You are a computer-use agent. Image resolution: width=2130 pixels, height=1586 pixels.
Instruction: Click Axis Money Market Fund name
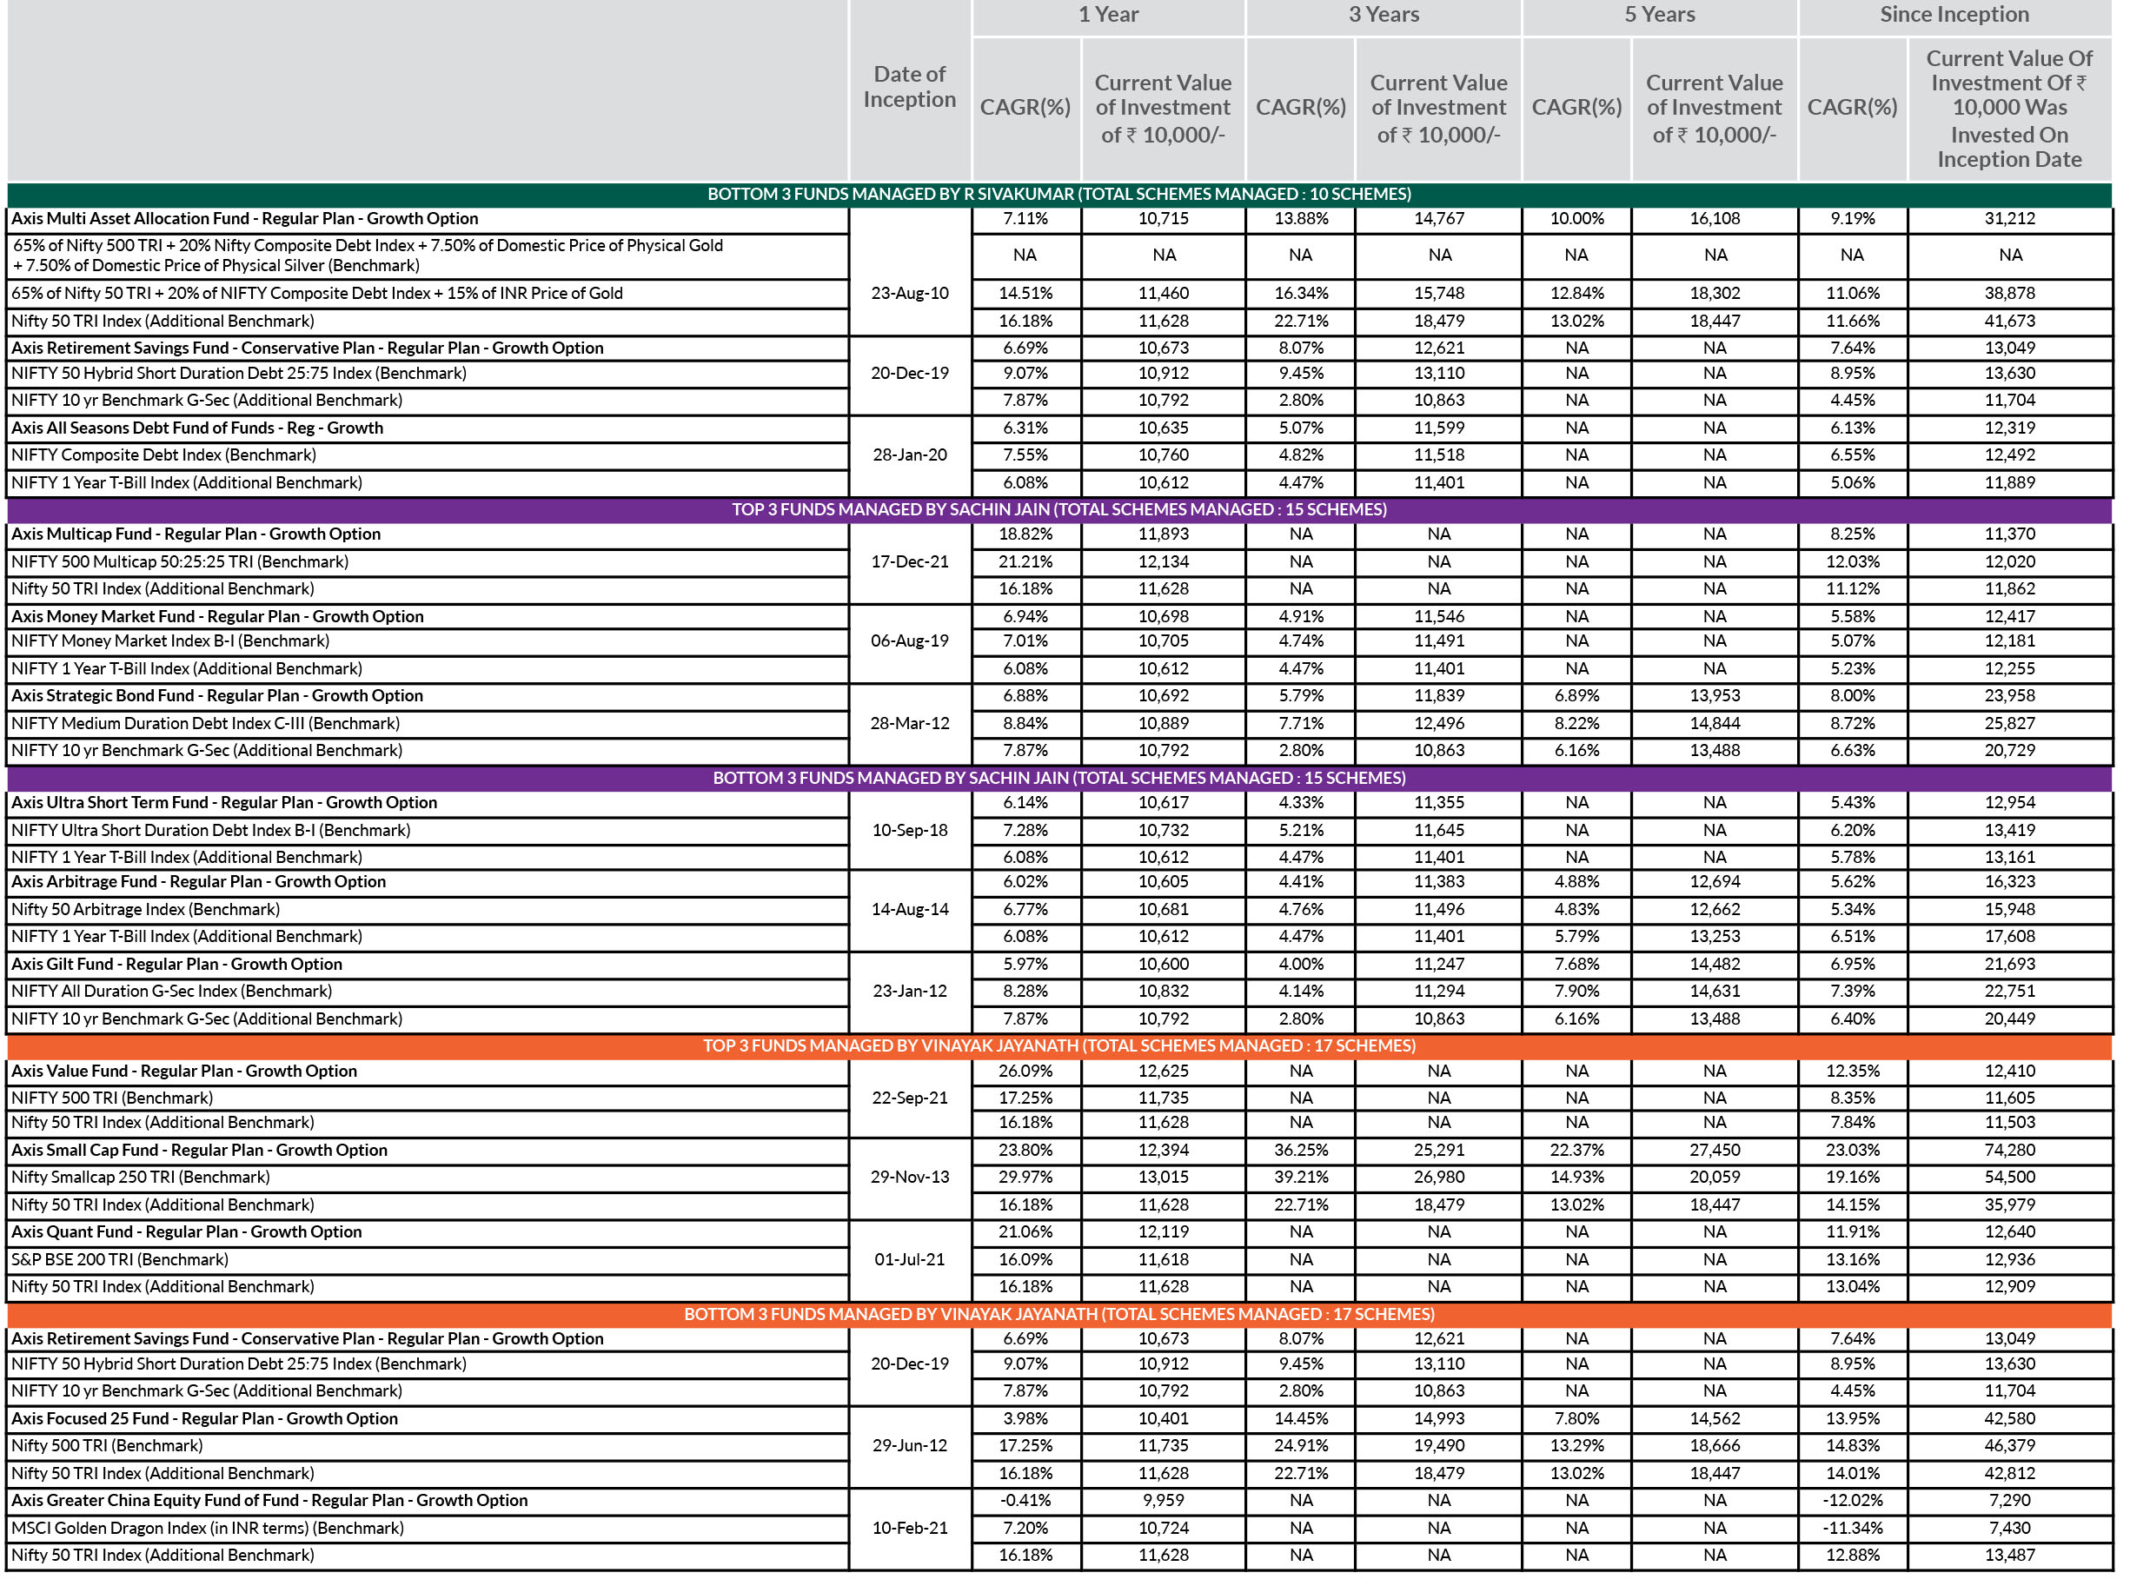click(217, 616)
